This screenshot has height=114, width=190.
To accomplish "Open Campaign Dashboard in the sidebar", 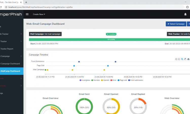I will click(10, 64).
